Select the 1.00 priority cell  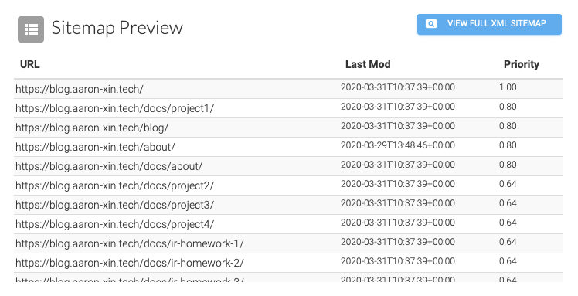(x=508, y=87)
